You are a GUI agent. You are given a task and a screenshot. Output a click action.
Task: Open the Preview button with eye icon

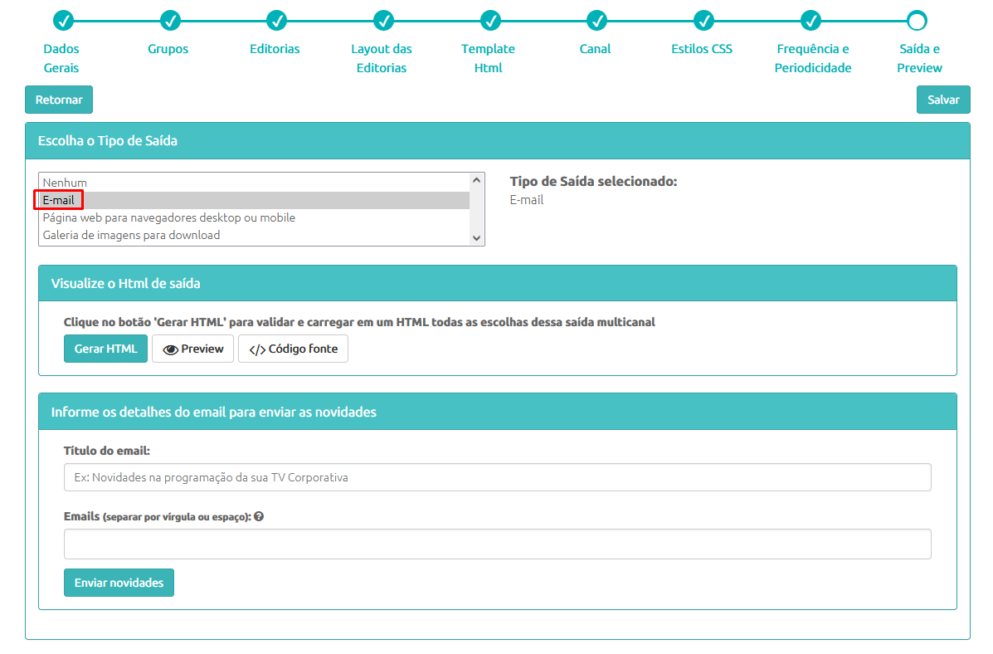193,349
